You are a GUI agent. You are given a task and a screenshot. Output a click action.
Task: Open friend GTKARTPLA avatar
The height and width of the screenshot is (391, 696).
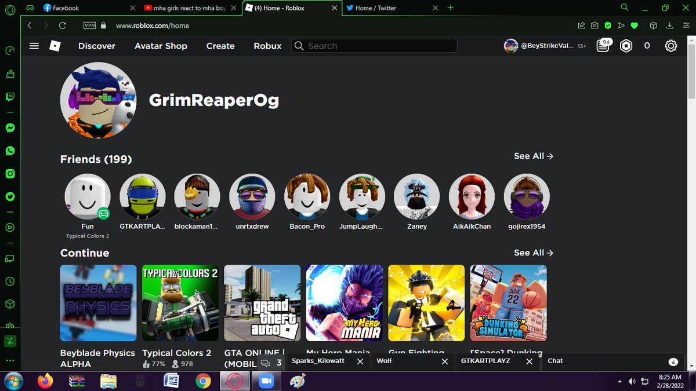(143, 197)
